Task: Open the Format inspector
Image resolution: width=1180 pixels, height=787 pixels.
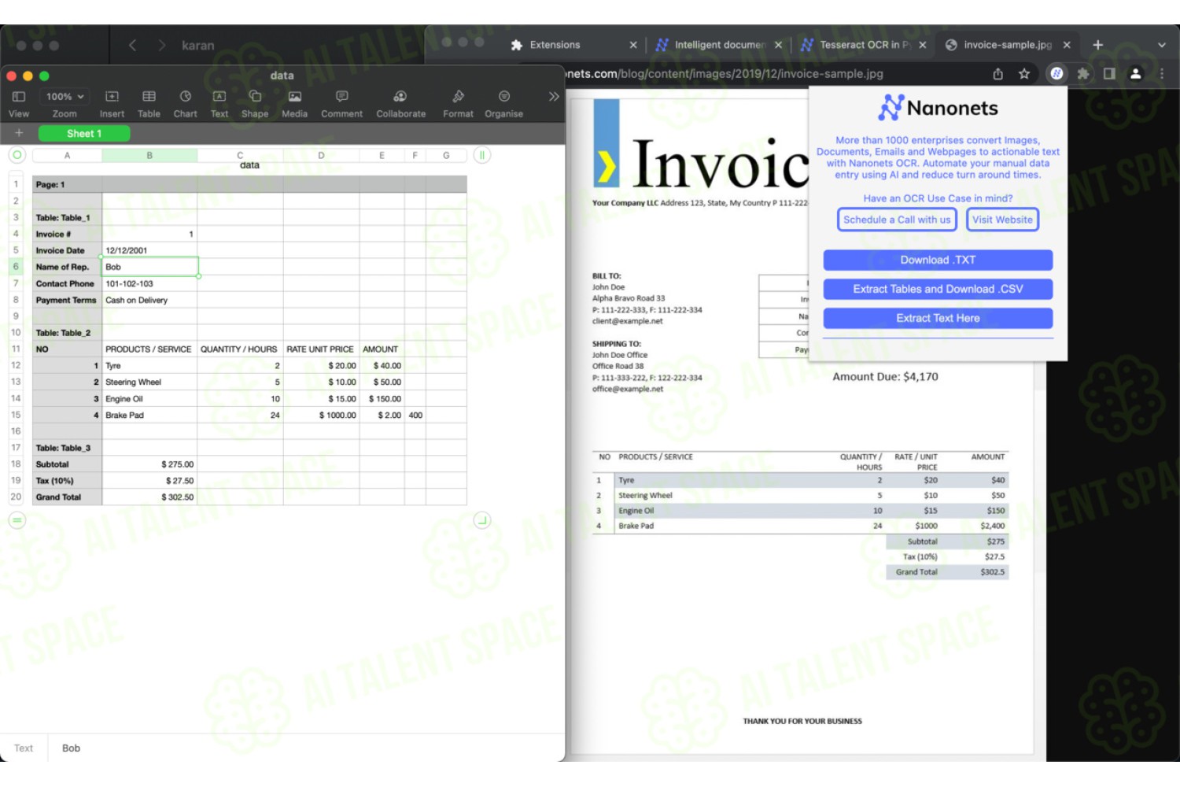Action: (x=458, y=103)
